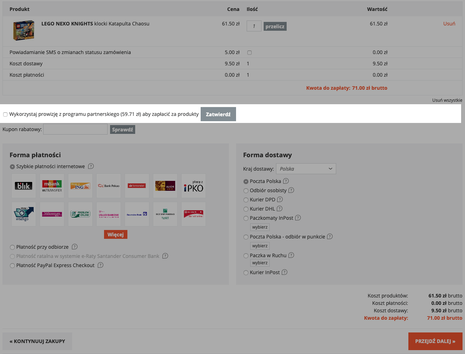Image resolution: width=465 pixels, height=354 pixels.
Task: Select Kurier DPD delivery option
Action: tap(246, 200)
